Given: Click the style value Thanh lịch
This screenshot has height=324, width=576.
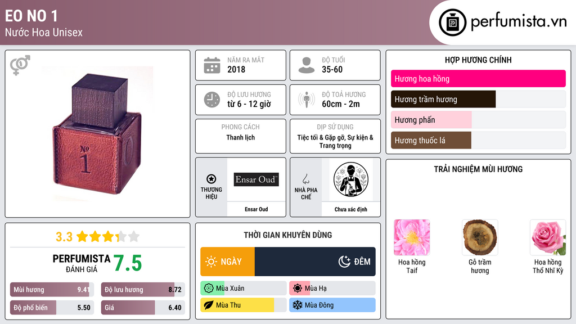Looking at the screenshot, I should 241,137.
